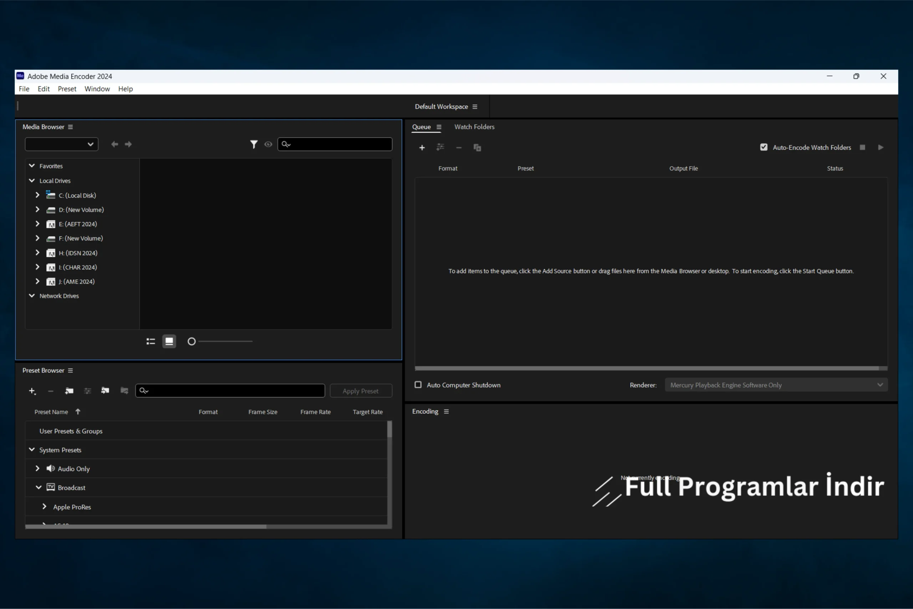The width and height of the screenshot is (913, 609).
Task: Expand the D: (New Volume) drive
Action: point(37,209)
